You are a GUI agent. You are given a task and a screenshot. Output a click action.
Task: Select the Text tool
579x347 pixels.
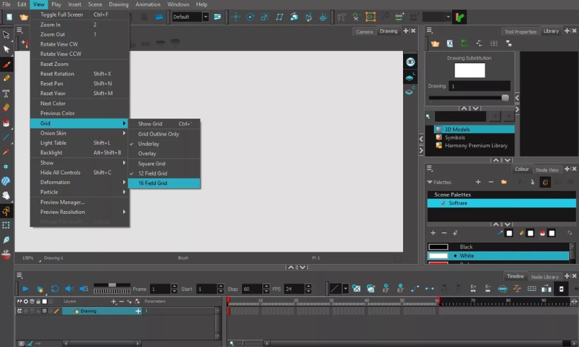[x=7, y=93]
